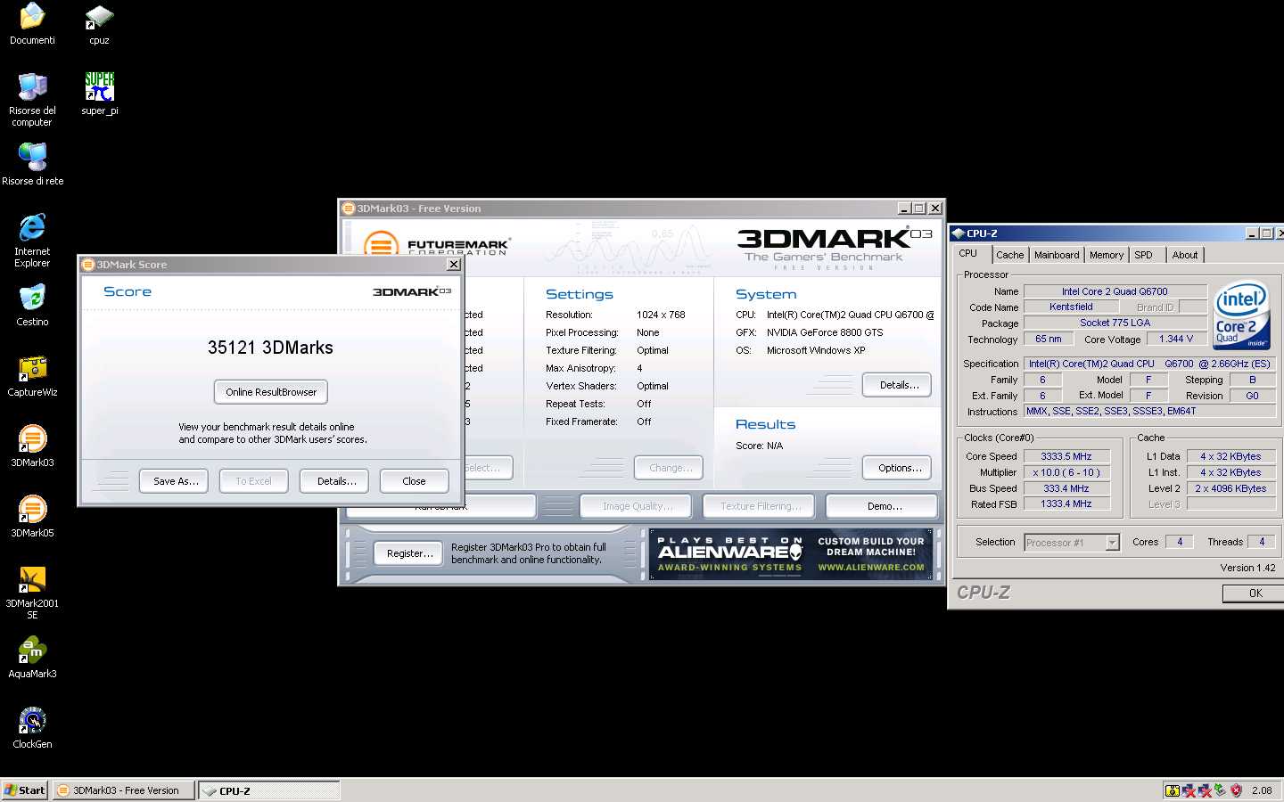Click the system clock showing 2.08
Viewport: 1284px width, 802px height.
1262,790
